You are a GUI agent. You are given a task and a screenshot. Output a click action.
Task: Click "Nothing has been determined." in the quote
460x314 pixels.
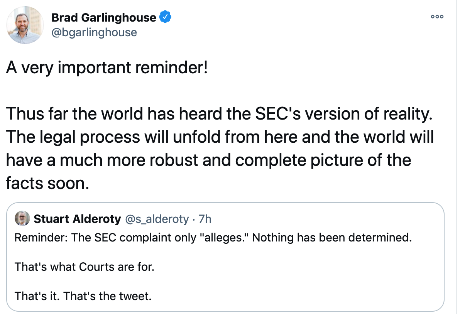(332, 237)
